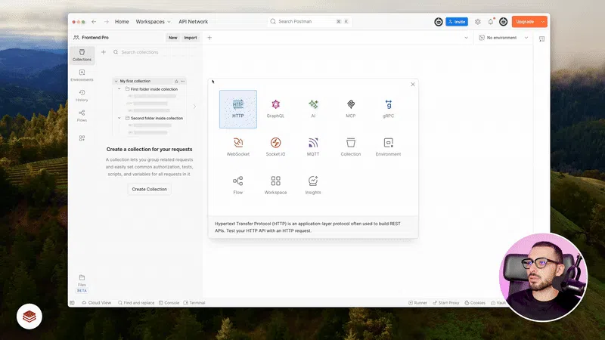Click the New button

[x=173, y=37]
